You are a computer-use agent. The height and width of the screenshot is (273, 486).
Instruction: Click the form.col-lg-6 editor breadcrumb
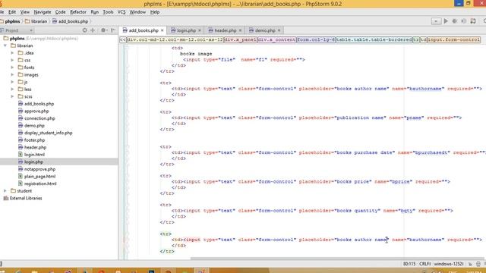click(316, 39)
